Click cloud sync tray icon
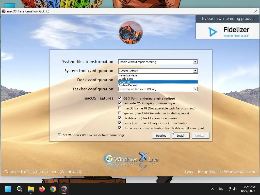This screenshot has width=260, height=195. (221, 189)
